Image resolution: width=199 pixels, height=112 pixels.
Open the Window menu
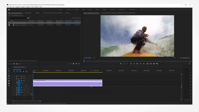[x=36, y=7]
